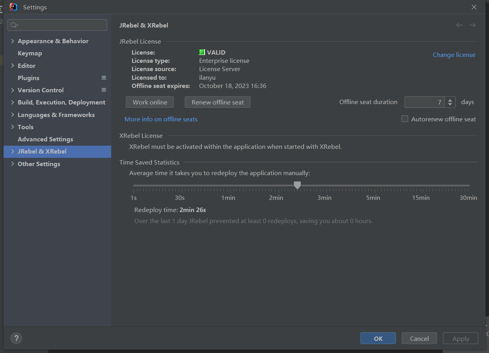Click the forward navigation arrow
Screen dimensions: 489x353
pos(473,25)
